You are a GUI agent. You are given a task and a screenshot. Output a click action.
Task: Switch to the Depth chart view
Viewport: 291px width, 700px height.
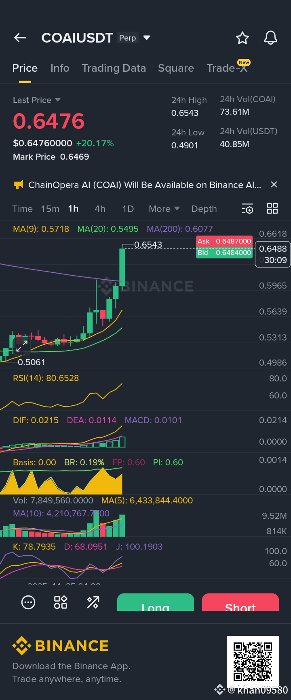point(204,209)
